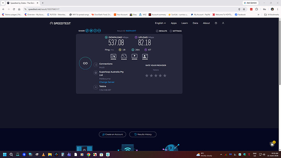Open the video conferencing rating icon

coord(145,57)
